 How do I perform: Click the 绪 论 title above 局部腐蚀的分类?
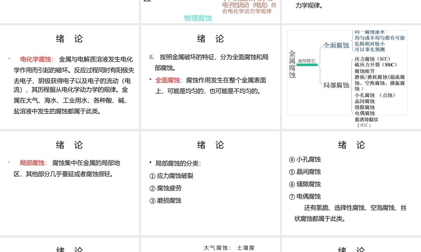[x=210, y=145]
